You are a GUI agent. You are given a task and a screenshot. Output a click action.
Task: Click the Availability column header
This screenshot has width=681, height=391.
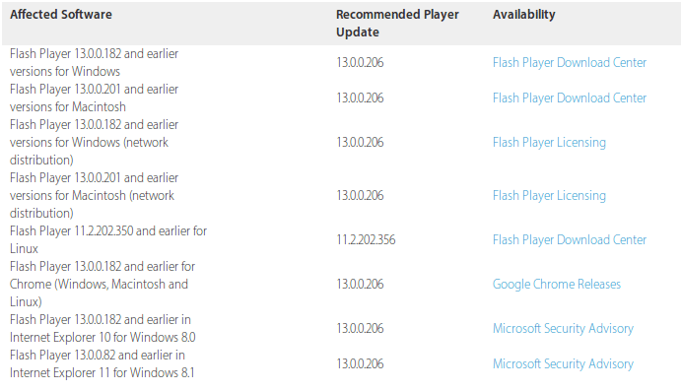click(523, 15)
